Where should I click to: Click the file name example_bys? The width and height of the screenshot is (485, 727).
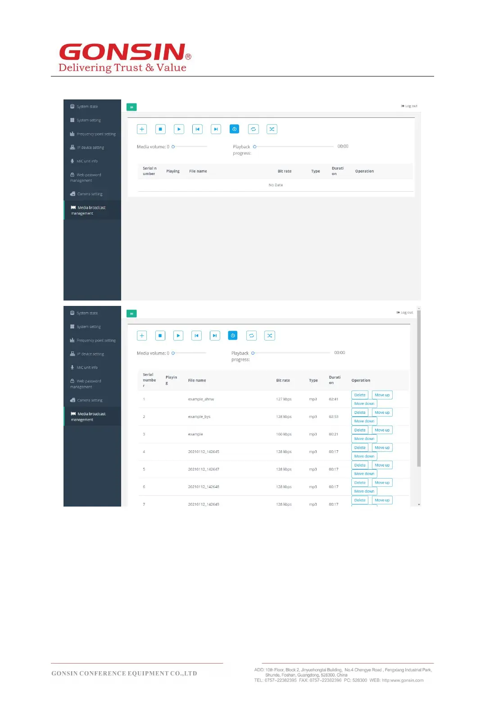(x=199, y=417)
